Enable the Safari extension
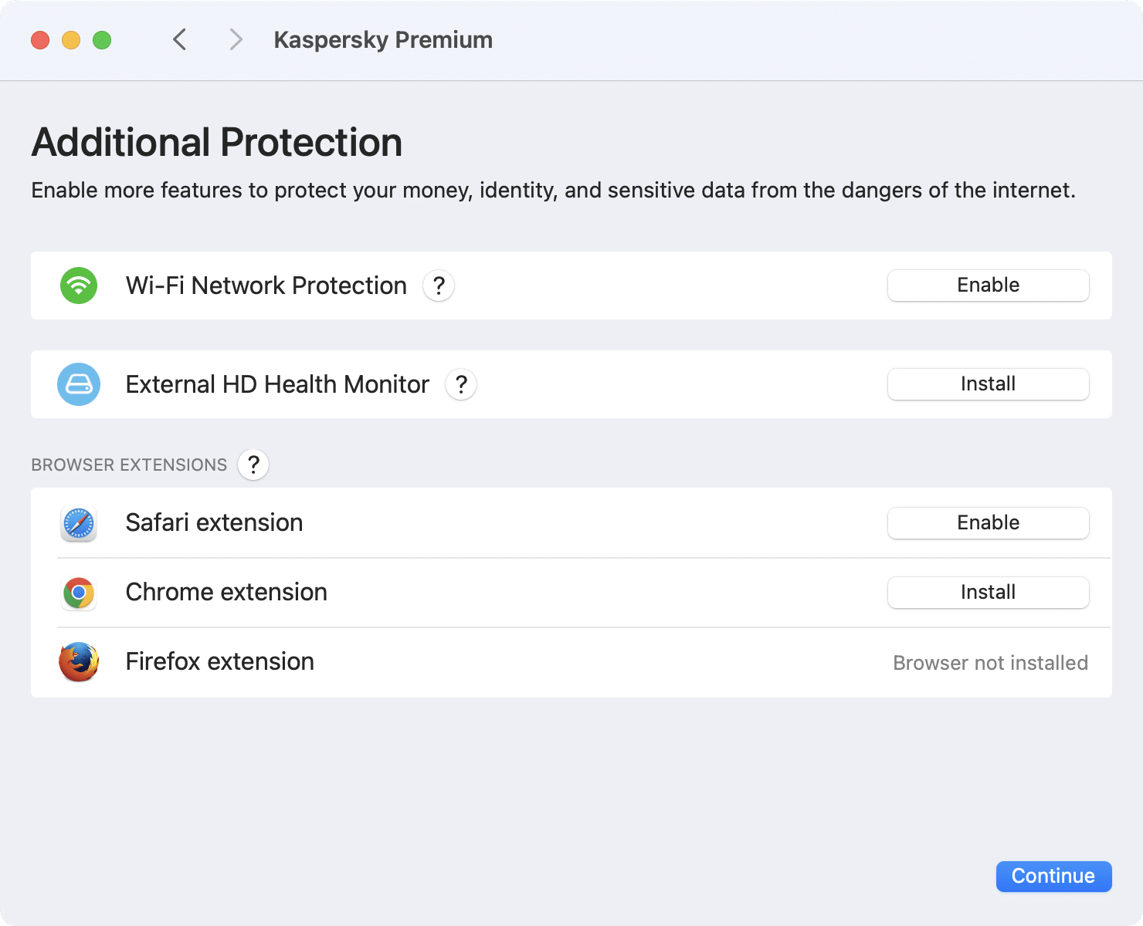 988,522
